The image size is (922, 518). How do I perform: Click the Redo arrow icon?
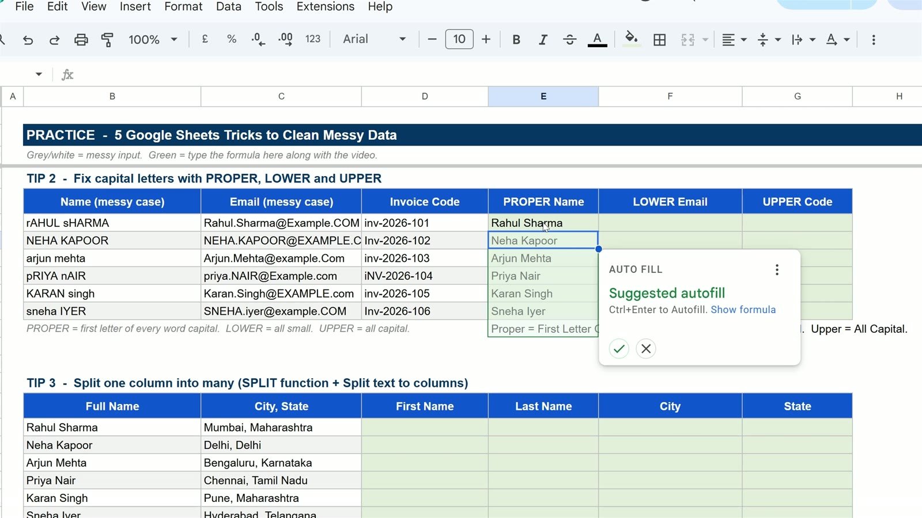(54, 40)
